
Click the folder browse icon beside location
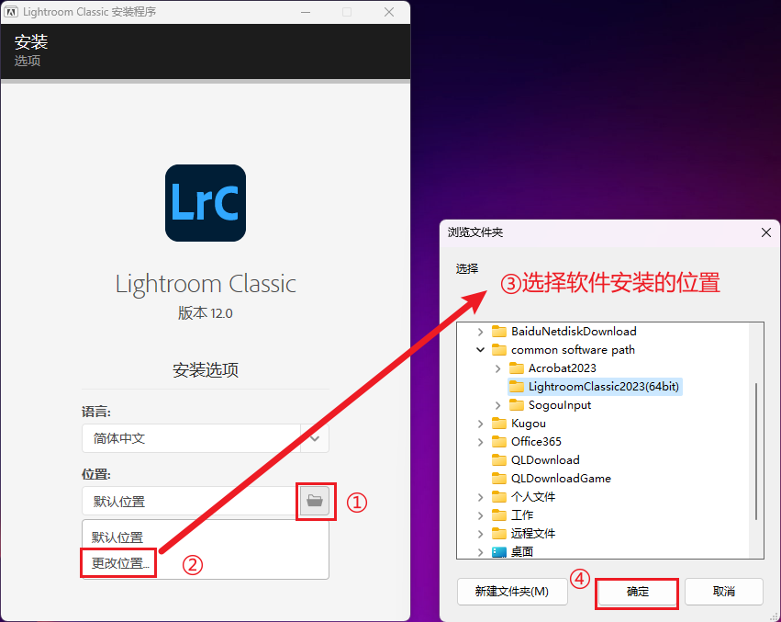tap(314, 501)
